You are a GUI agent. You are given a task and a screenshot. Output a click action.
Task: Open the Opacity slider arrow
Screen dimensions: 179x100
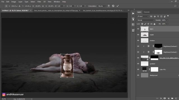(168, 20)
